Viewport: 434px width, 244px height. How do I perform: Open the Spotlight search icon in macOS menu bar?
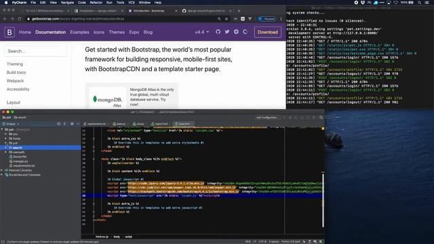pyautogui.click(x=420, y=3)
